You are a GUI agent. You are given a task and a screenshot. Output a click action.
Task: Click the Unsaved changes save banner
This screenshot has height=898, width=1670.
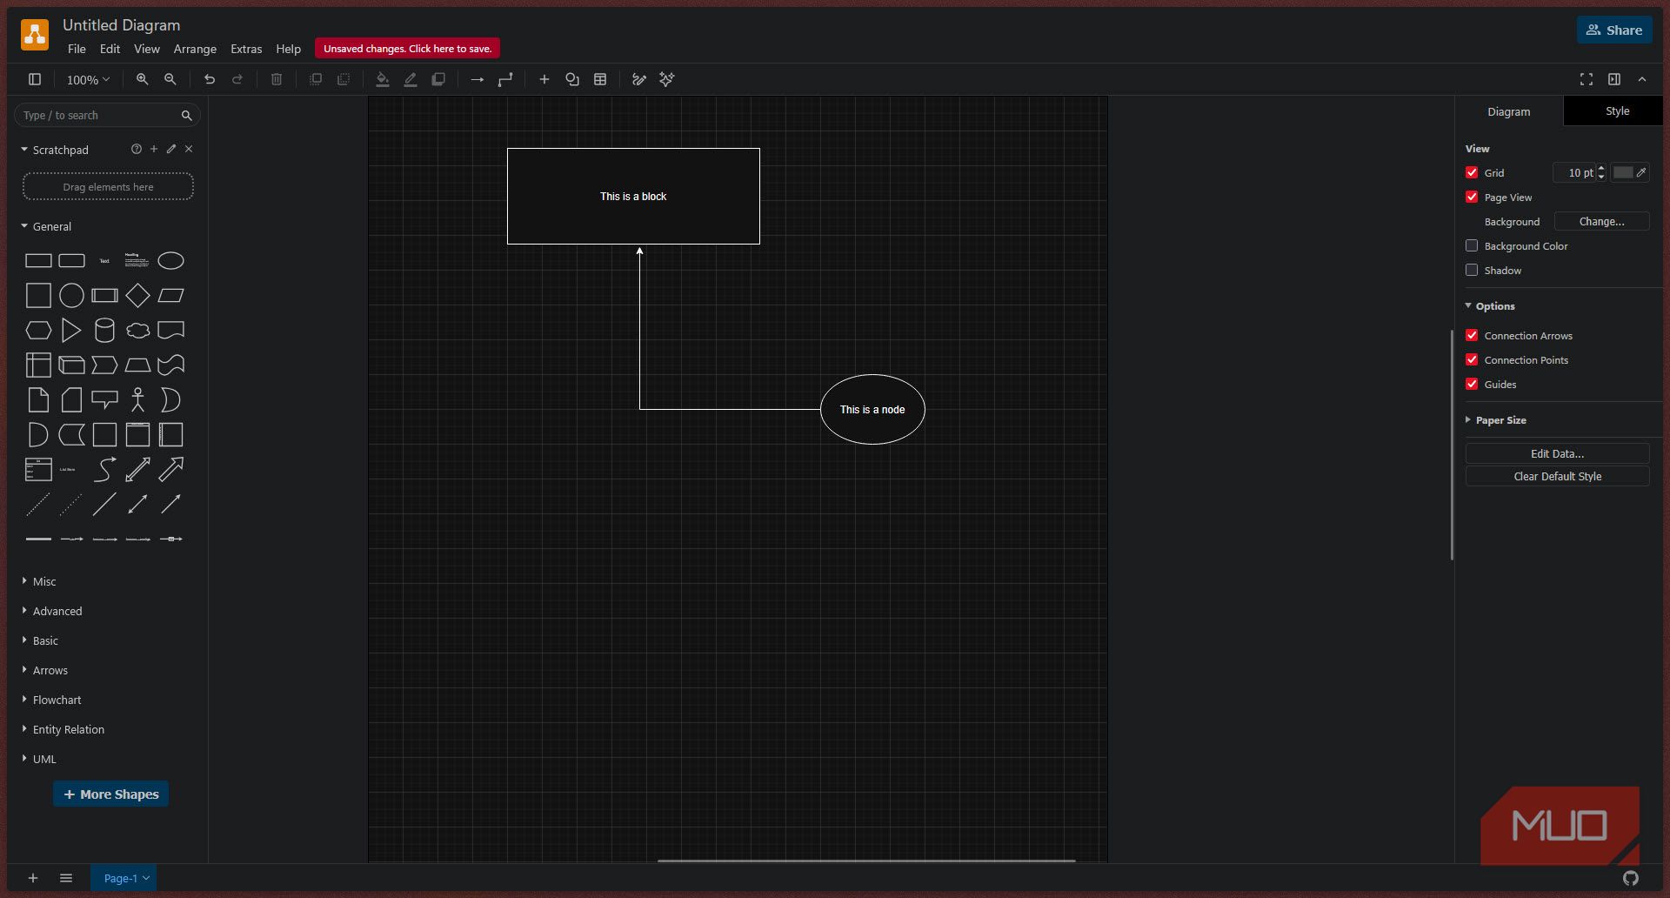pyautogui.click(x=407, y=49)
